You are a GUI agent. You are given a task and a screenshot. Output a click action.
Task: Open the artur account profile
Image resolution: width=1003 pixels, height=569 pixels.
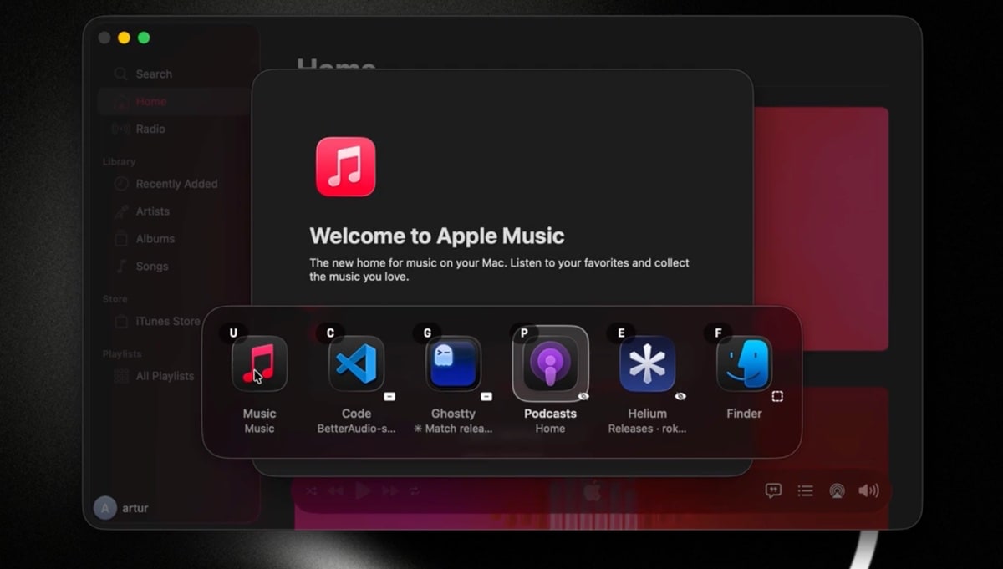click(121, 508)
